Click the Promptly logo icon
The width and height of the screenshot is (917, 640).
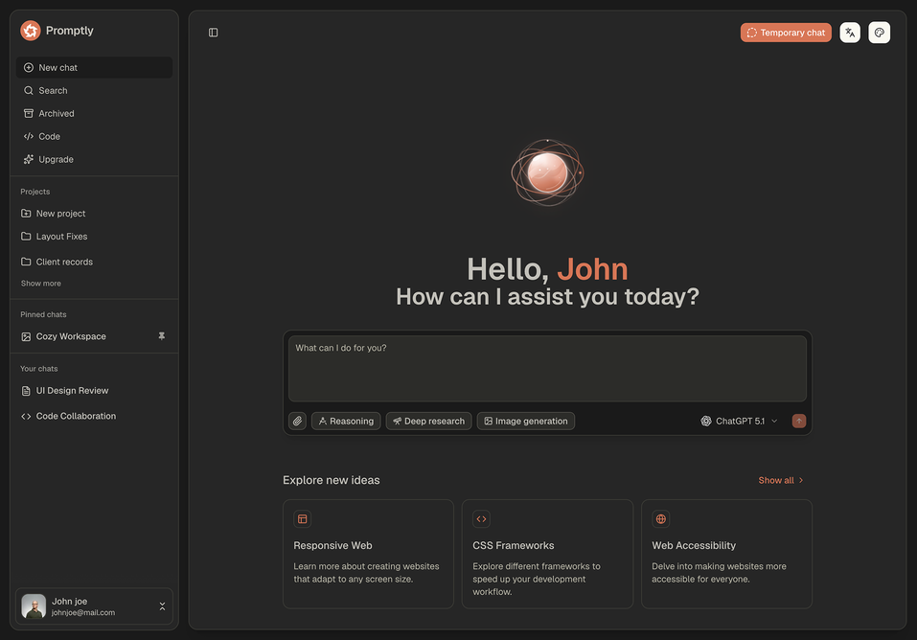31,31
